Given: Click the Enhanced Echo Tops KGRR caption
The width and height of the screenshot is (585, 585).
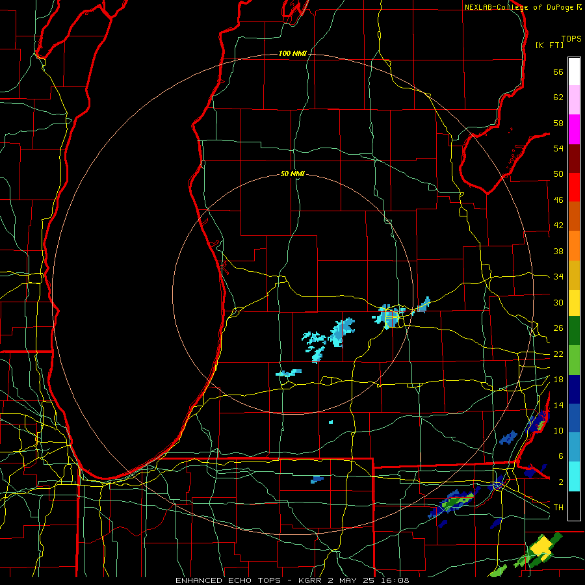Looking at the screenshot, I should [292, 580].
